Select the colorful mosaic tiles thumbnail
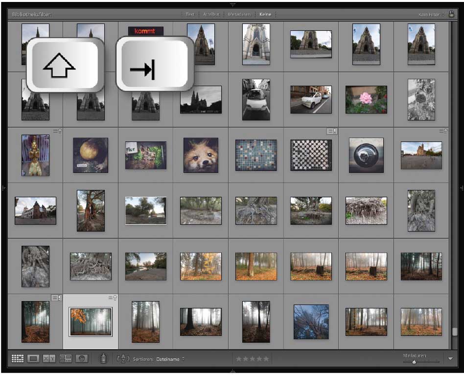The height and width of the screenshot is (375, 464). tap(256, 155)
